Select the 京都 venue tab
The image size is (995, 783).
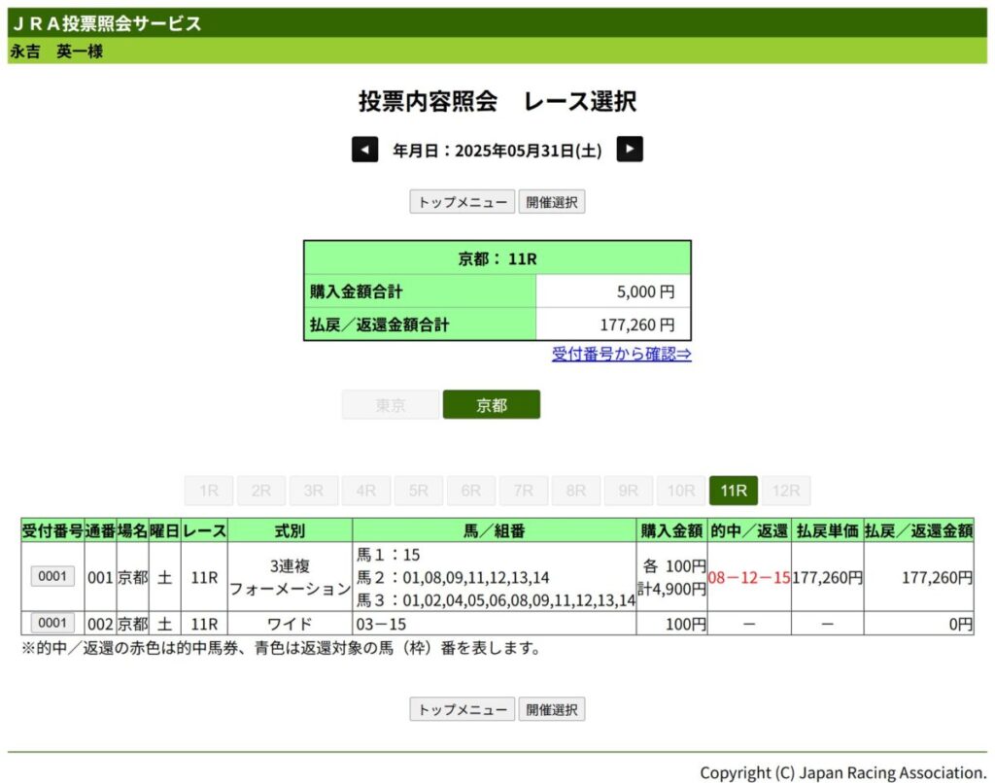coord(491,405)
